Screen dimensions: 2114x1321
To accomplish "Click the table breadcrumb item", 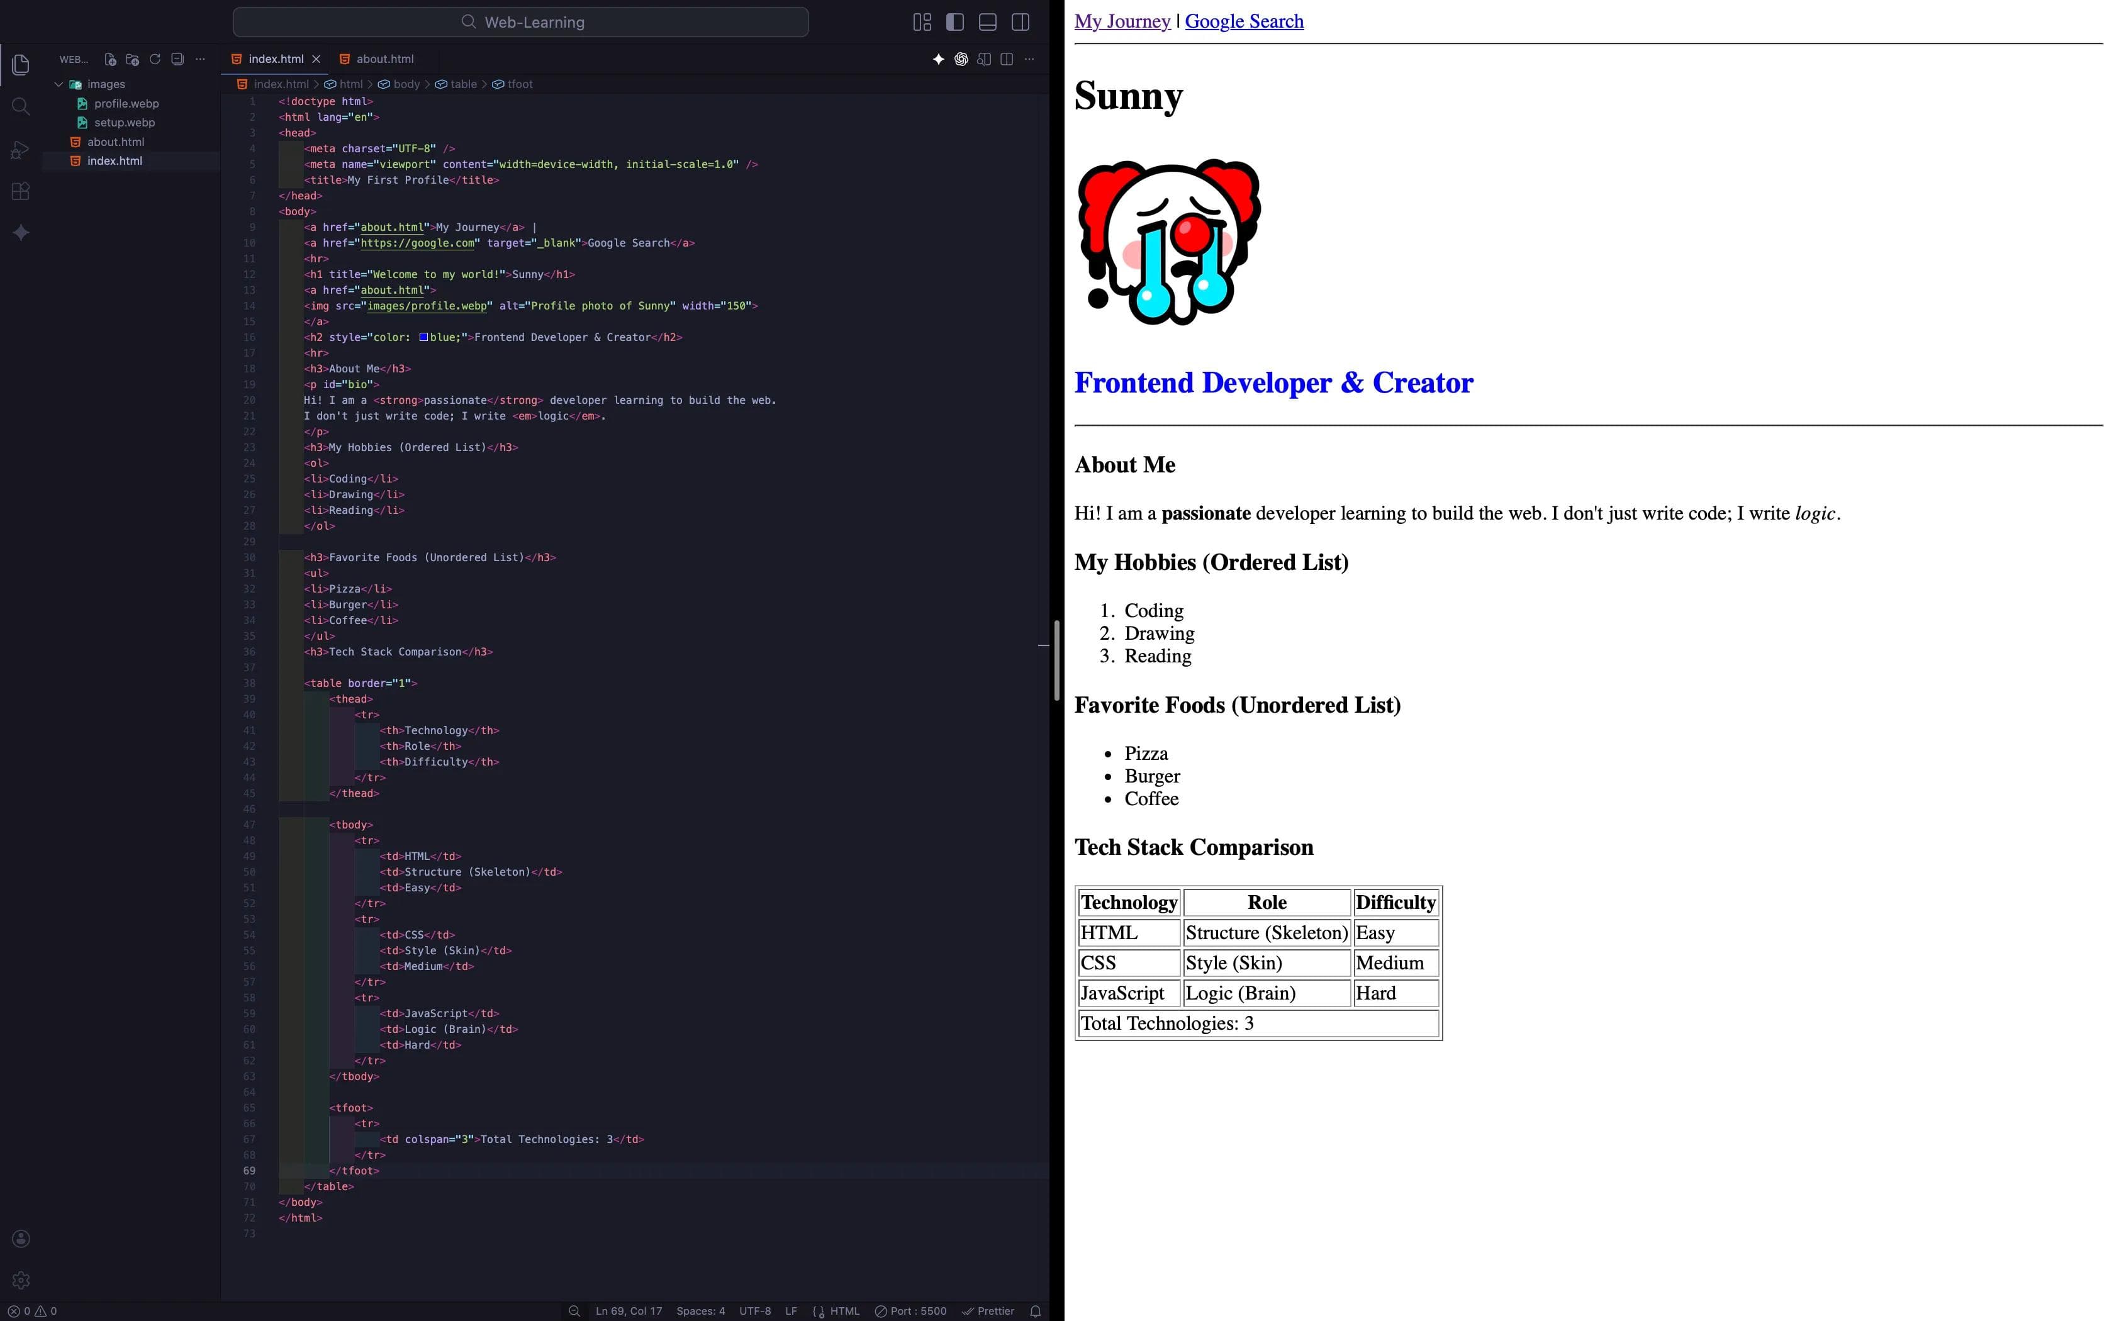I will pyautogui.click(x=463, y=84).
